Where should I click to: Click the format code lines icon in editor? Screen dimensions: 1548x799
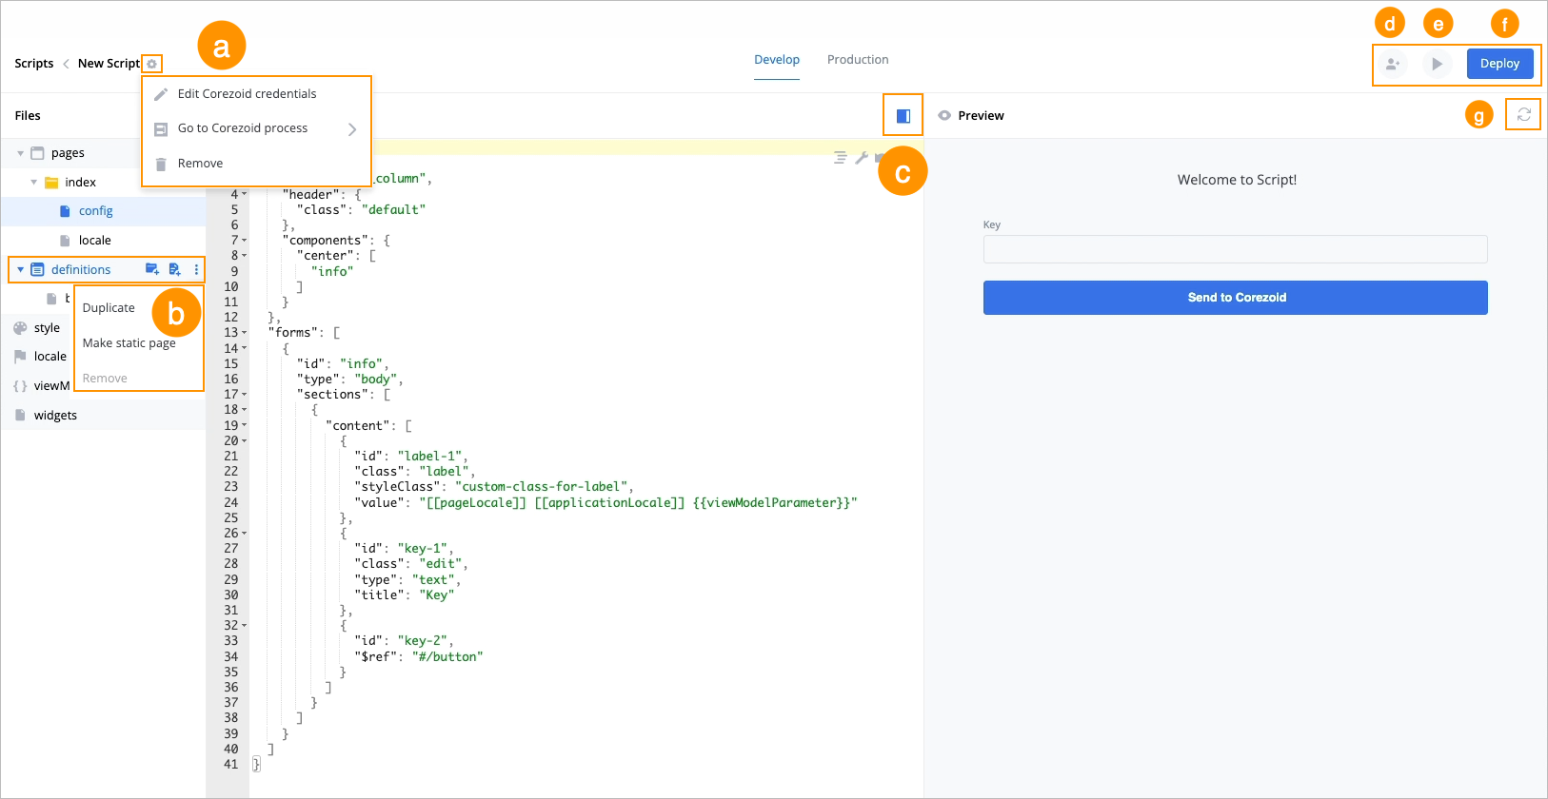(x=840, y=158)
